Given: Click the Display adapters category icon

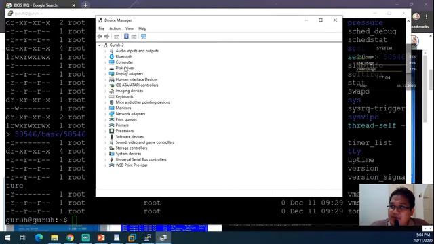Looking at the screenshot, I should (111, 74).
